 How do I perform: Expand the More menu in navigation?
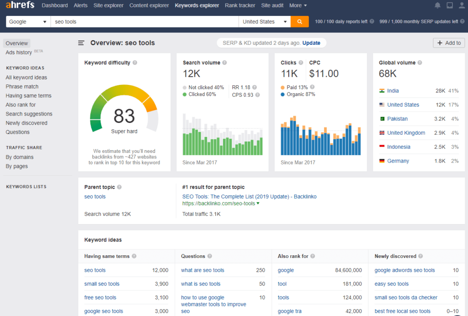click(298, 5)
